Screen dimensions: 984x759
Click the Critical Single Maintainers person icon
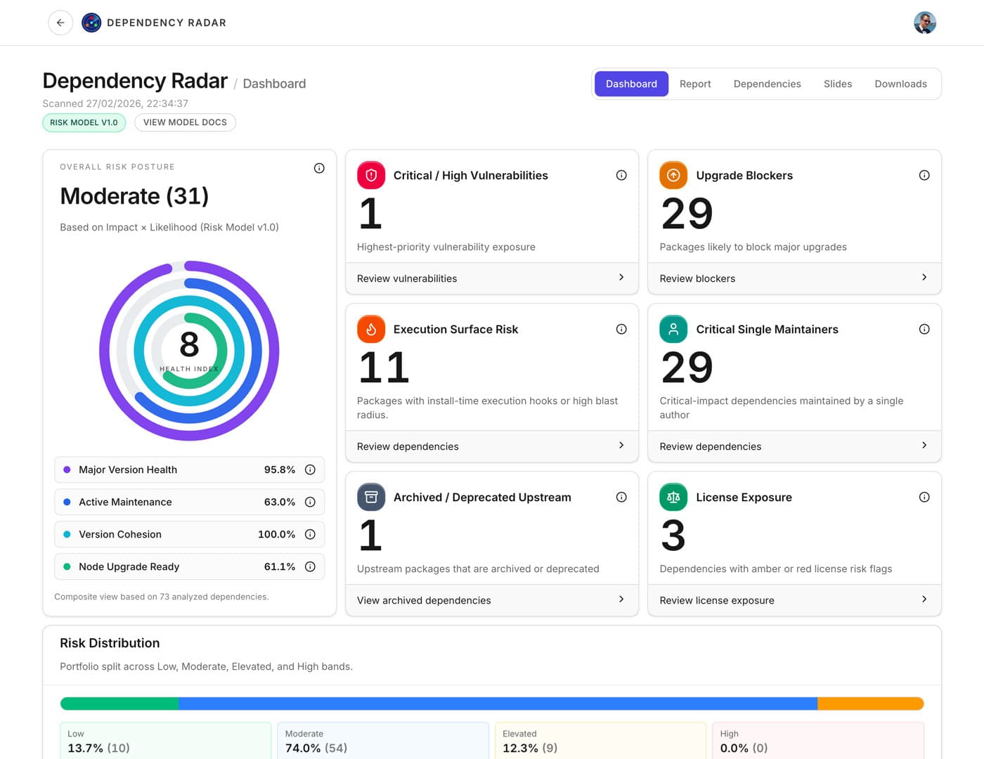[x=673, y=329]
